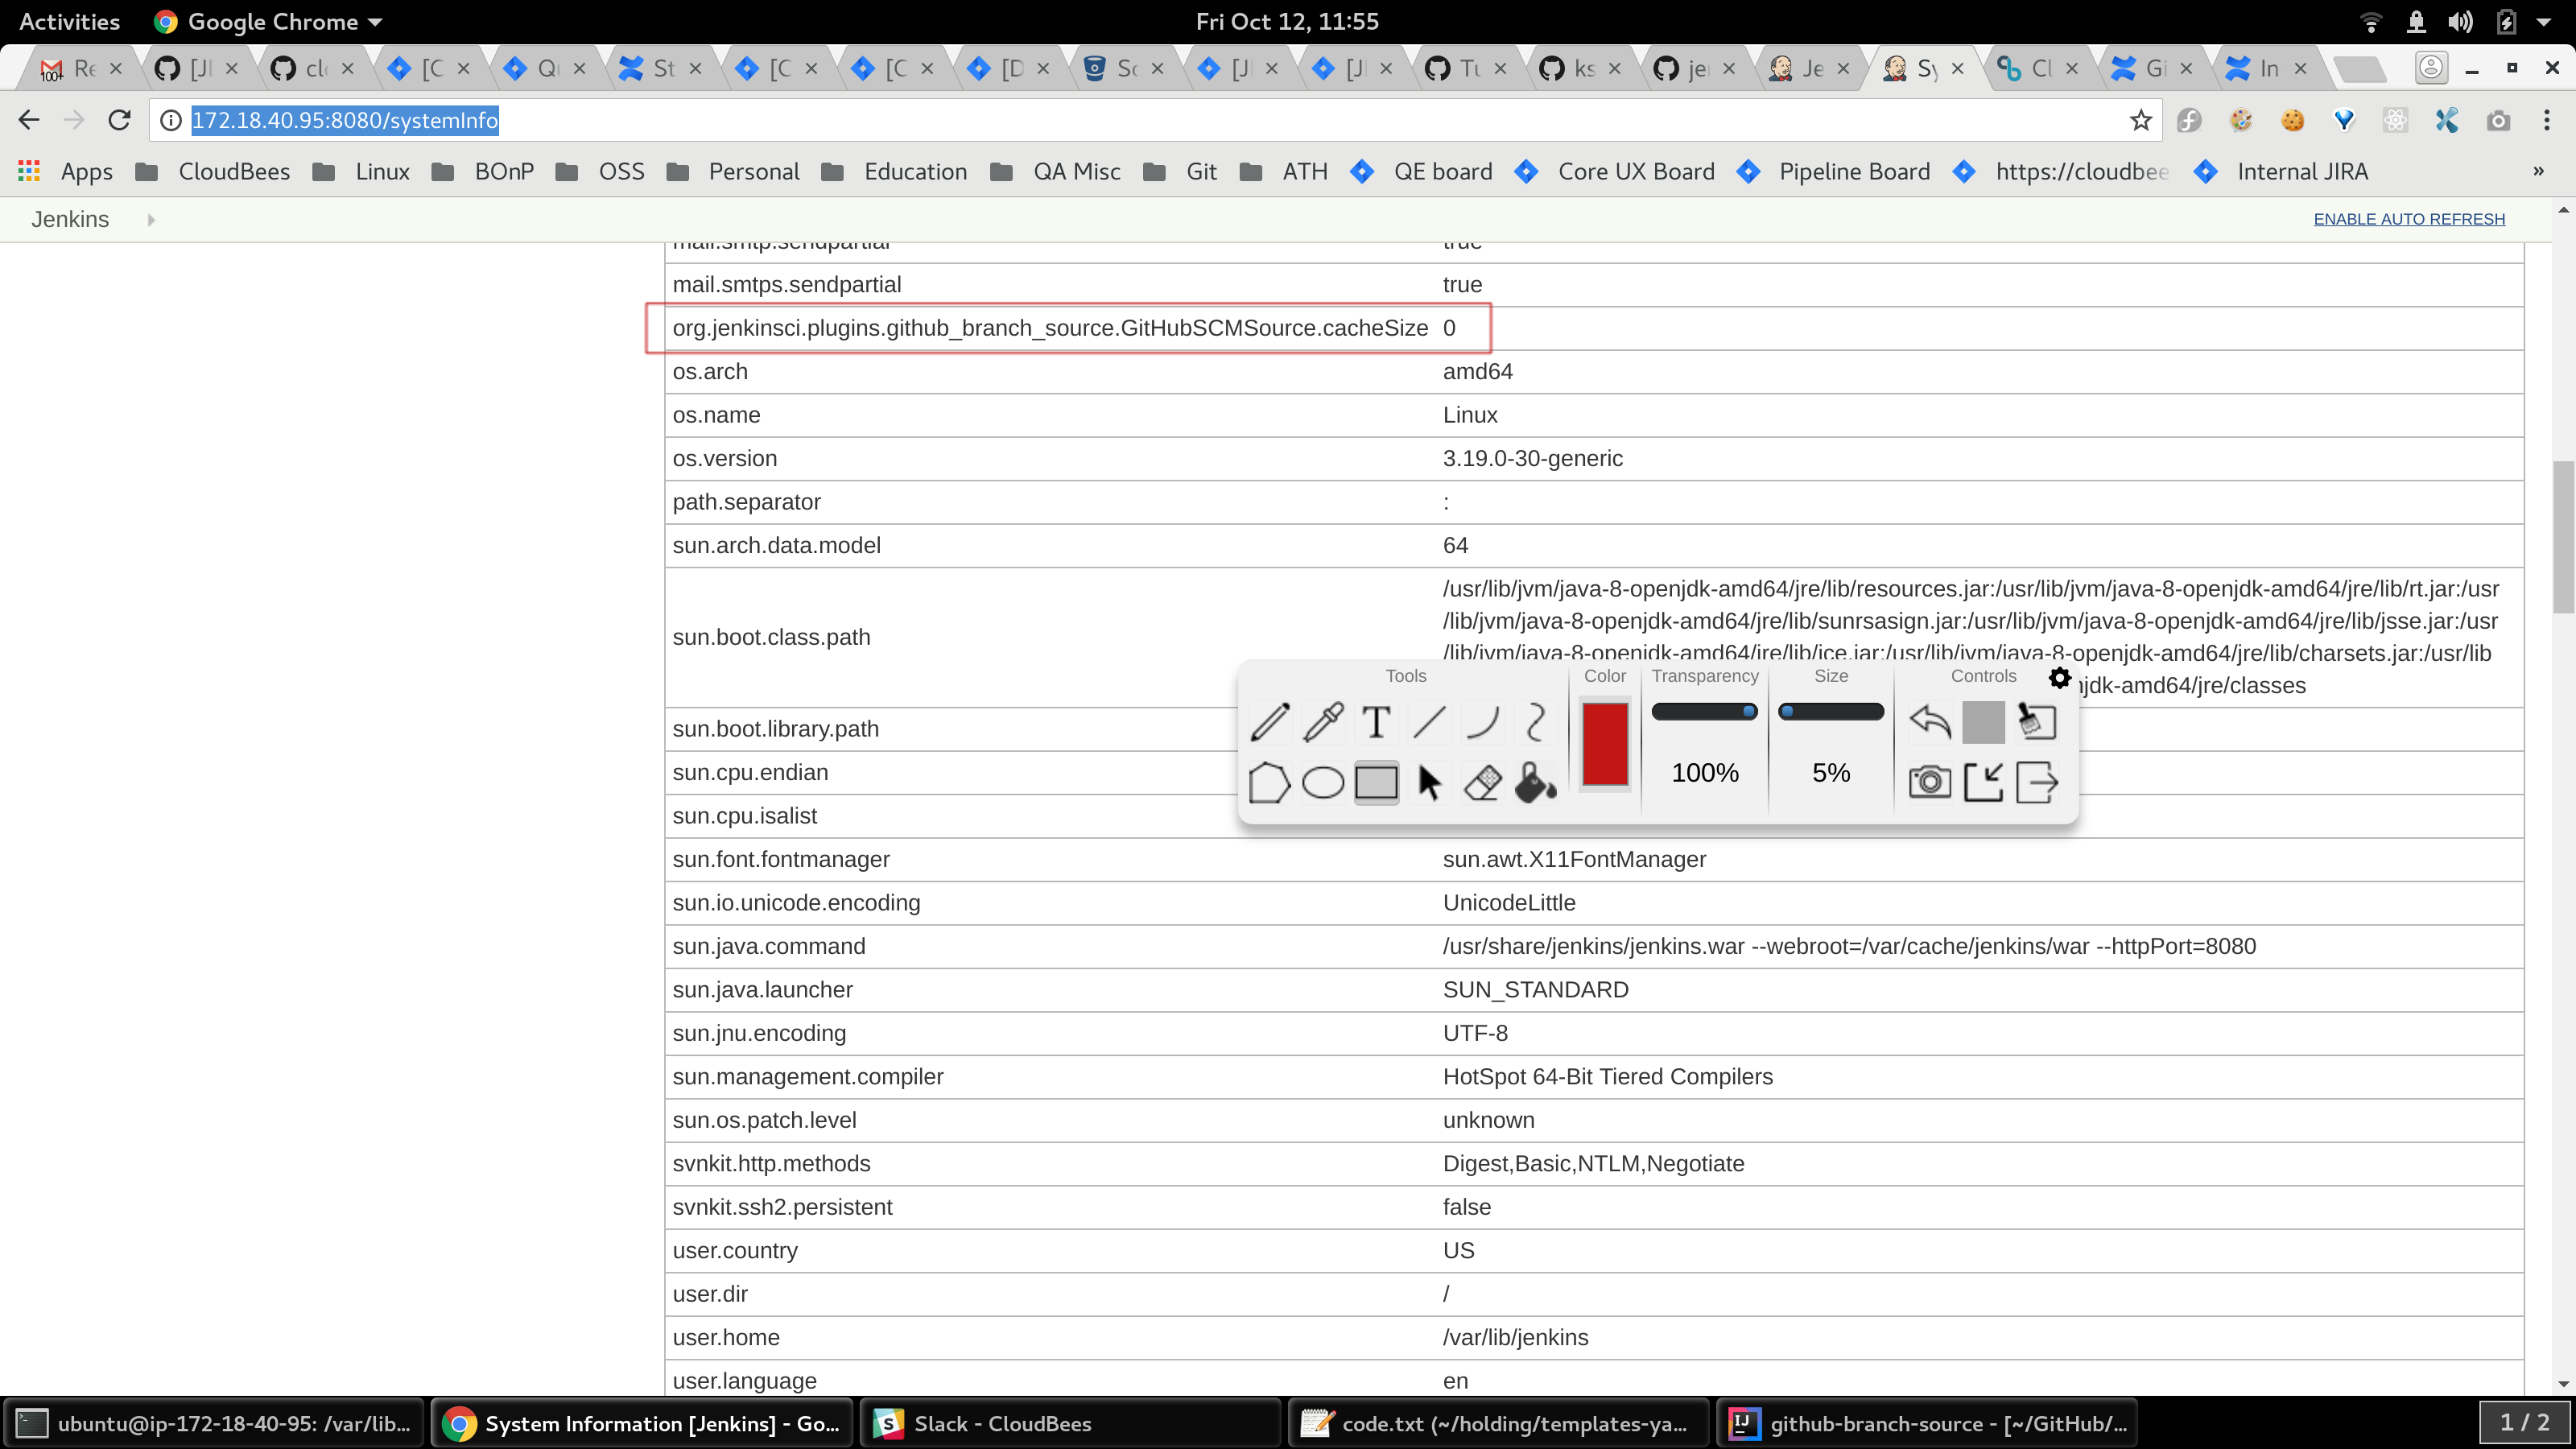Take screenshot with the camera control
This screenshot has width=2576, height=1449.
click(1929, 782)
